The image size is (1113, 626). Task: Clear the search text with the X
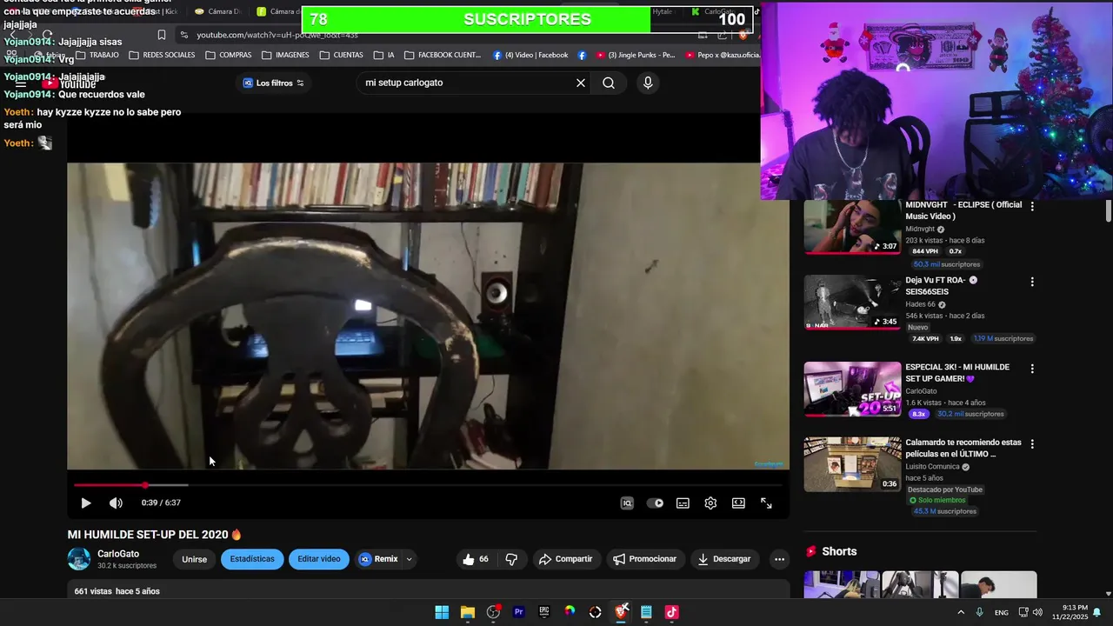tap(581, 83)
